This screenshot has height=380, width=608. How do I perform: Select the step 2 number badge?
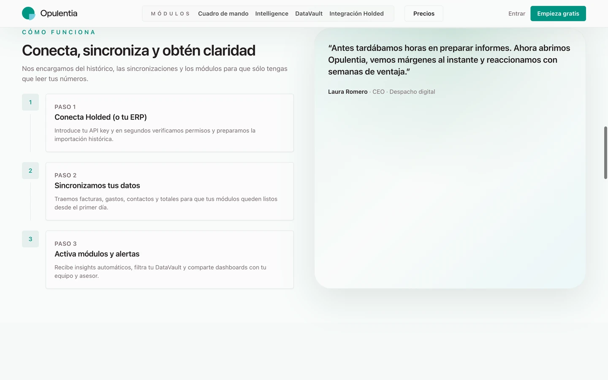30,171
